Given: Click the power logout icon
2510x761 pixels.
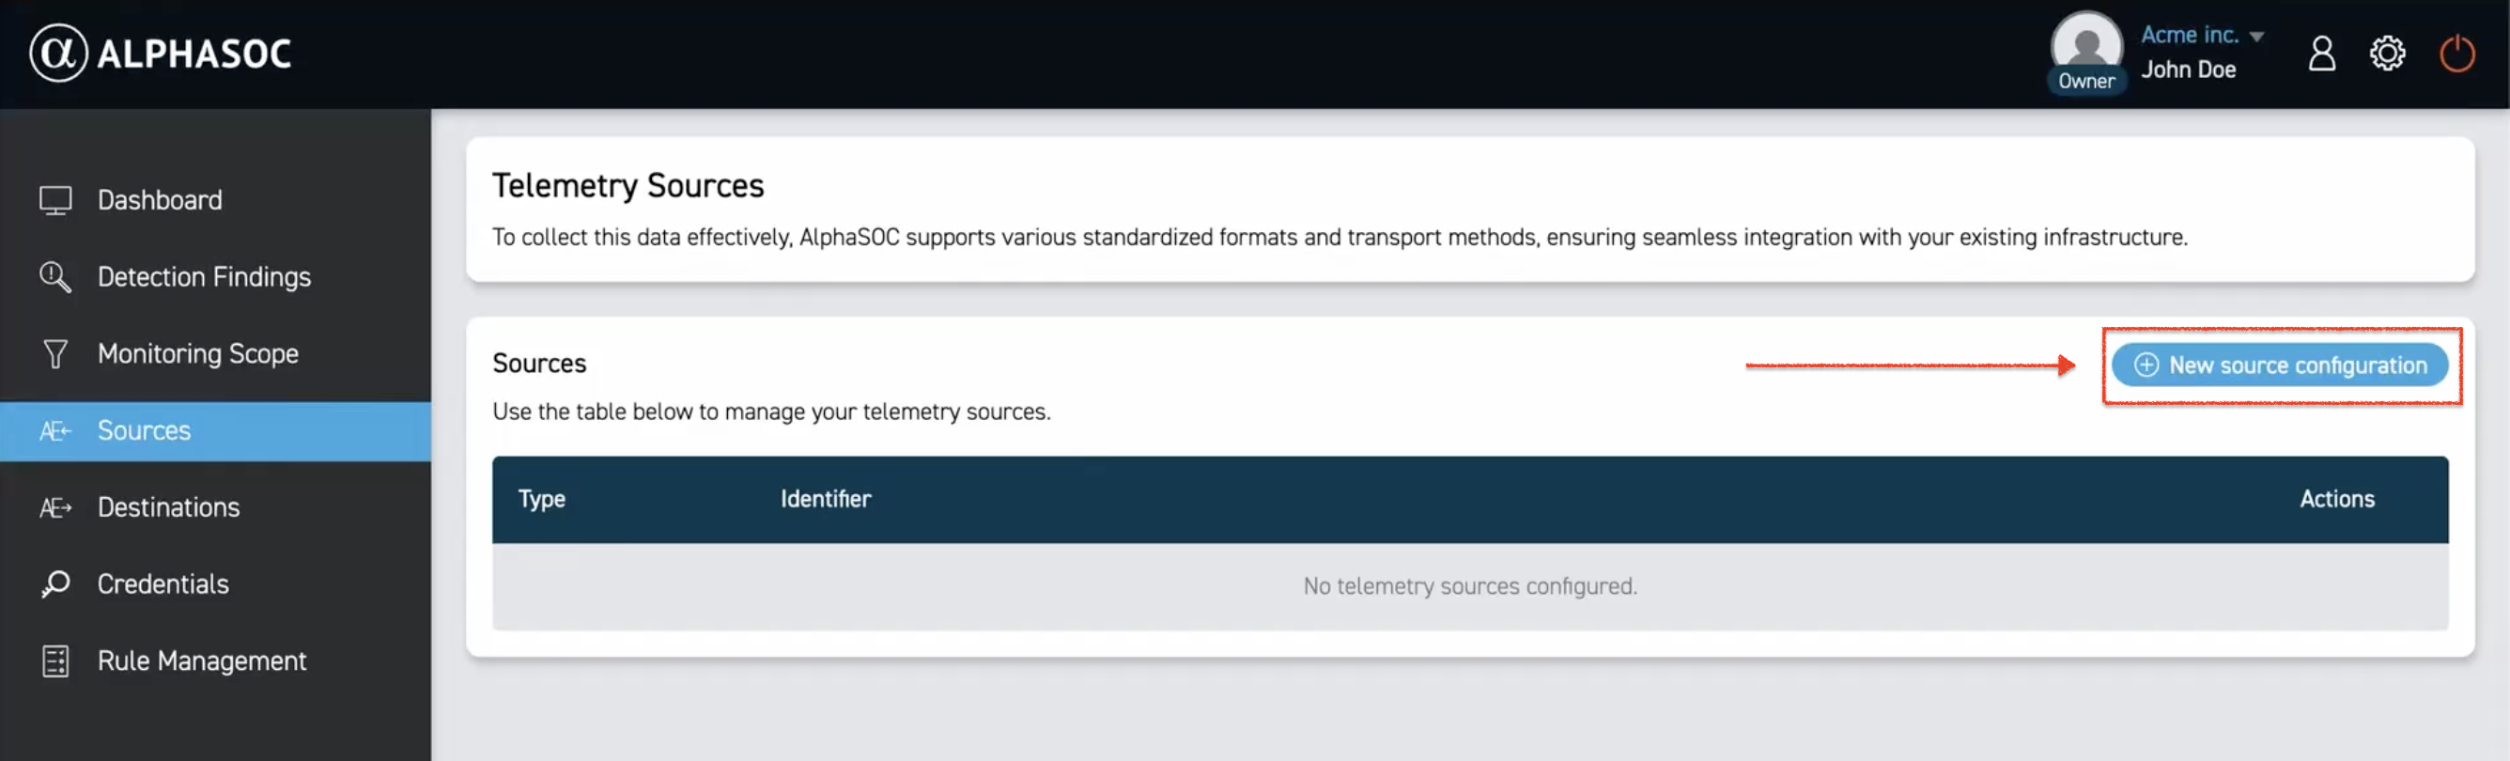Looking at the screenshot, I should pyautogui.click(x=2457, y=54).
